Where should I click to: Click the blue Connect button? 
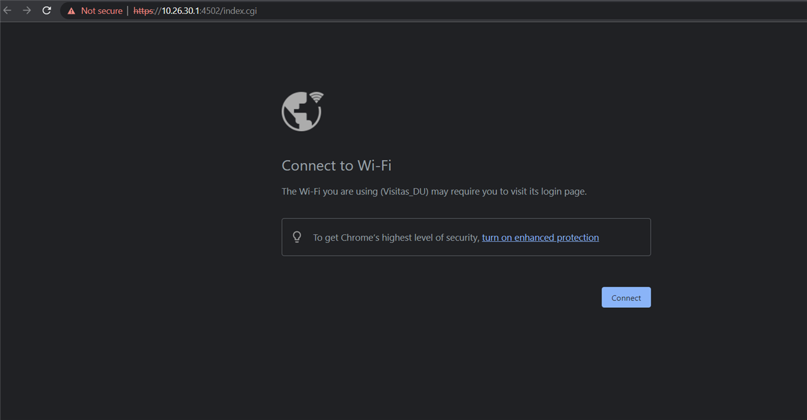626,297
